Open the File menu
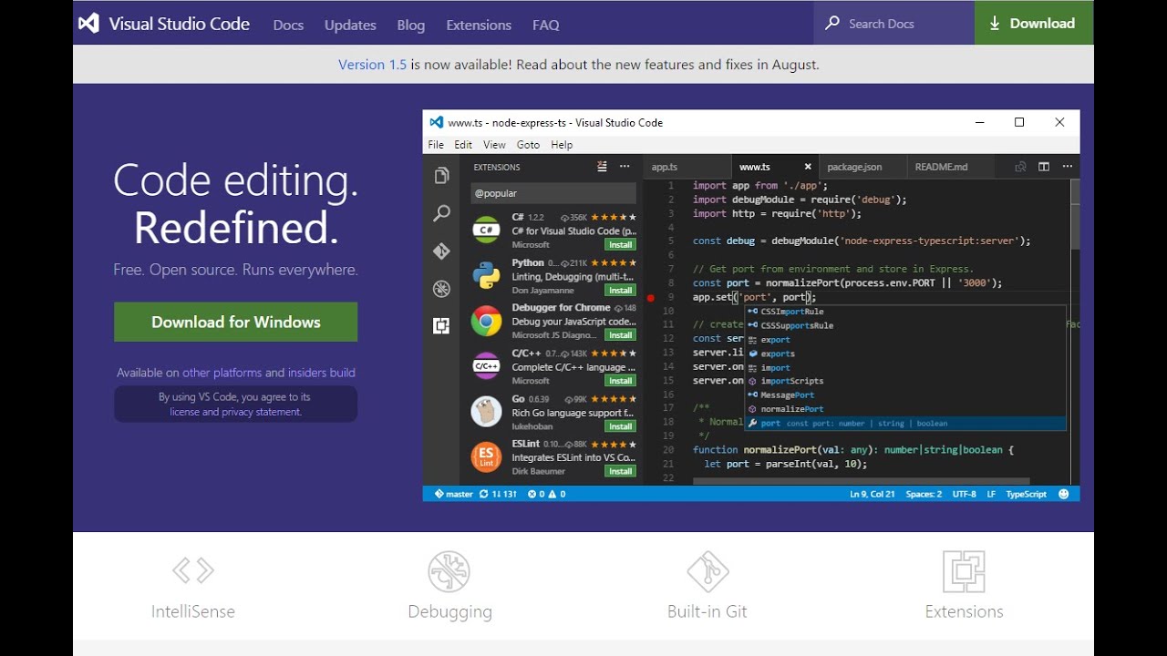1167x656 pixels. tap(436, 145)
